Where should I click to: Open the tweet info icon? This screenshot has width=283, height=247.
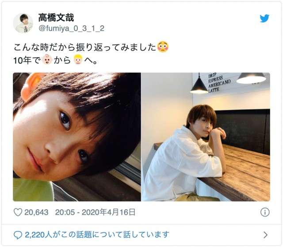click(x=265, y=212)
